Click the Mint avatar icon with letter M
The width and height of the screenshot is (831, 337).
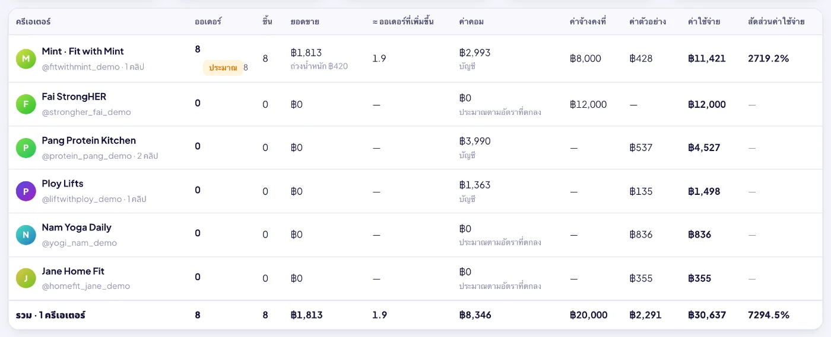26,59
